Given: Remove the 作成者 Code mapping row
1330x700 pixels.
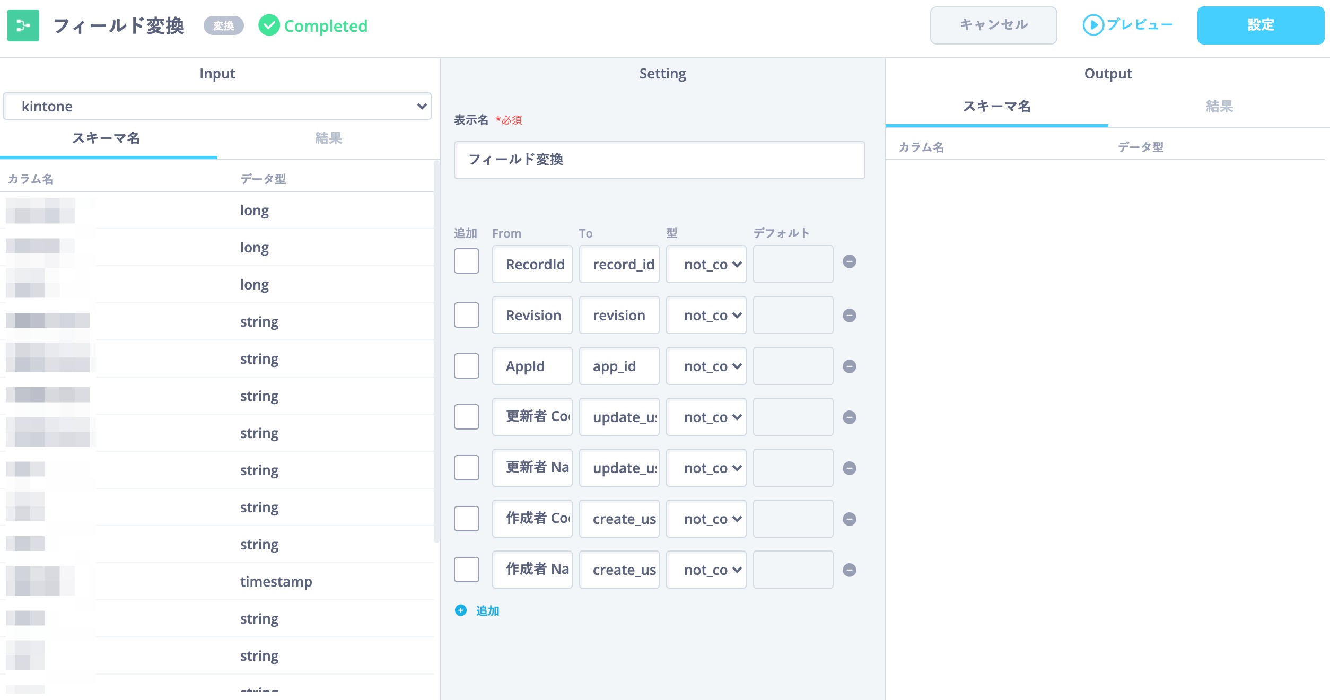Looking at the screenshot, I should click(x=850, y=519).
